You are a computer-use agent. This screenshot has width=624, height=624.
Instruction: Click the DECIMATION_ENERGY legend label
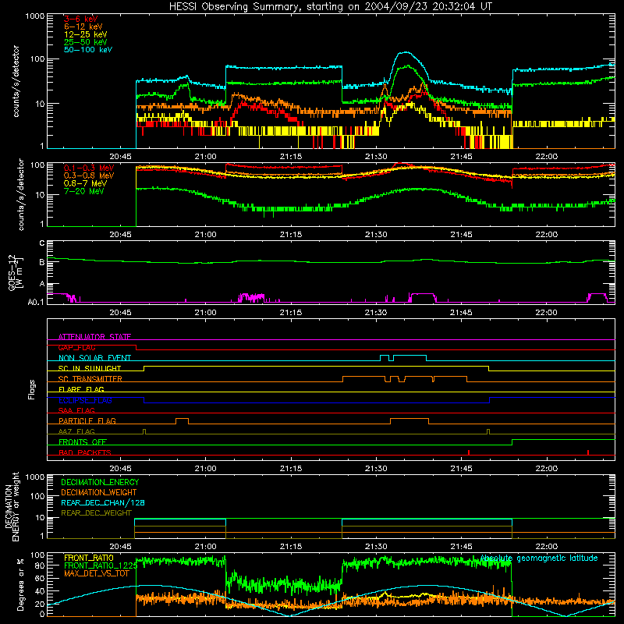100,482
